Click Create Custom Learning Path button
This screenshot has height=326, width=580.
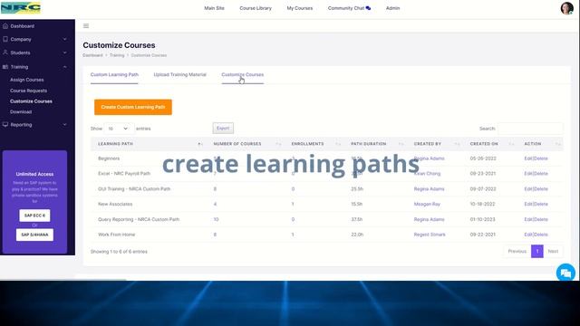tap(133, 107)
